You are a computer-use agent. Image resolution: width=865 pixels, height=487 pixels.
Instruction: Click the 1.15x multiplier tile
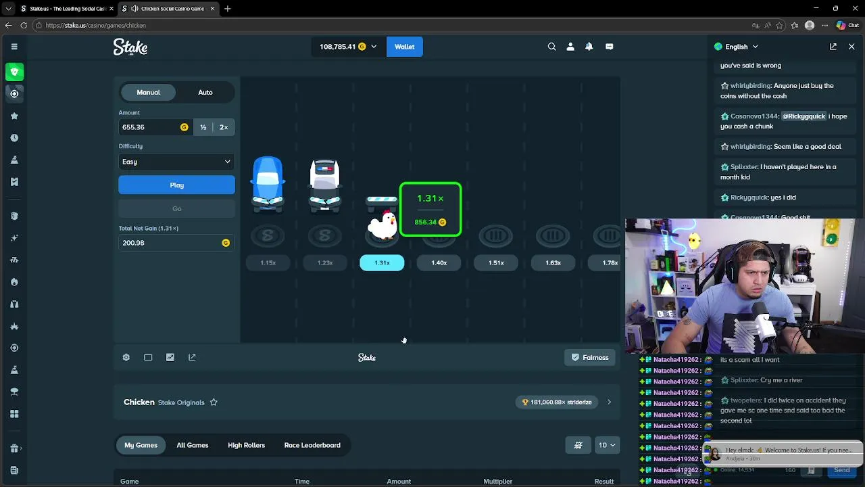coord(268,262)
